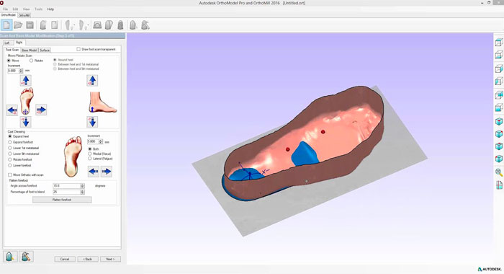Screen dimensions: 504x274
Task: Click the Open folder toolbar icon
Action: 18,25
